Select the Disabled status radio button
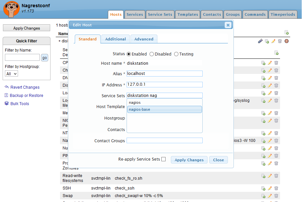 point(152,54)
